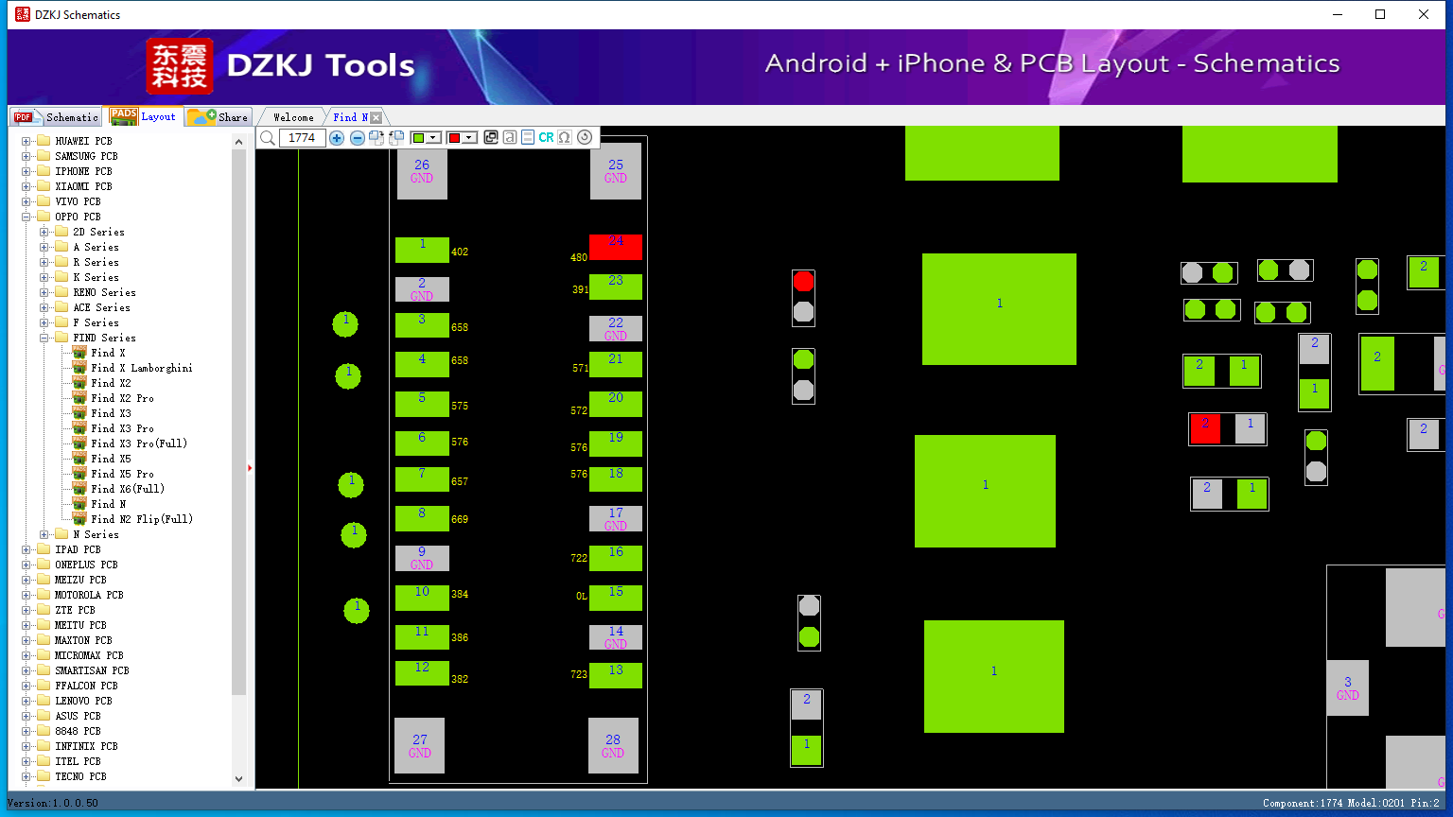1453x817 pixels.
Task: Open the Share tab
Action: [218, 117]
